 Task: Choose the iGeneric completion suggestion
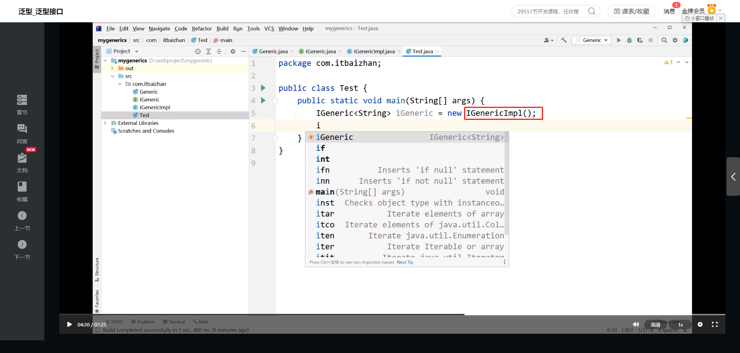407,137
